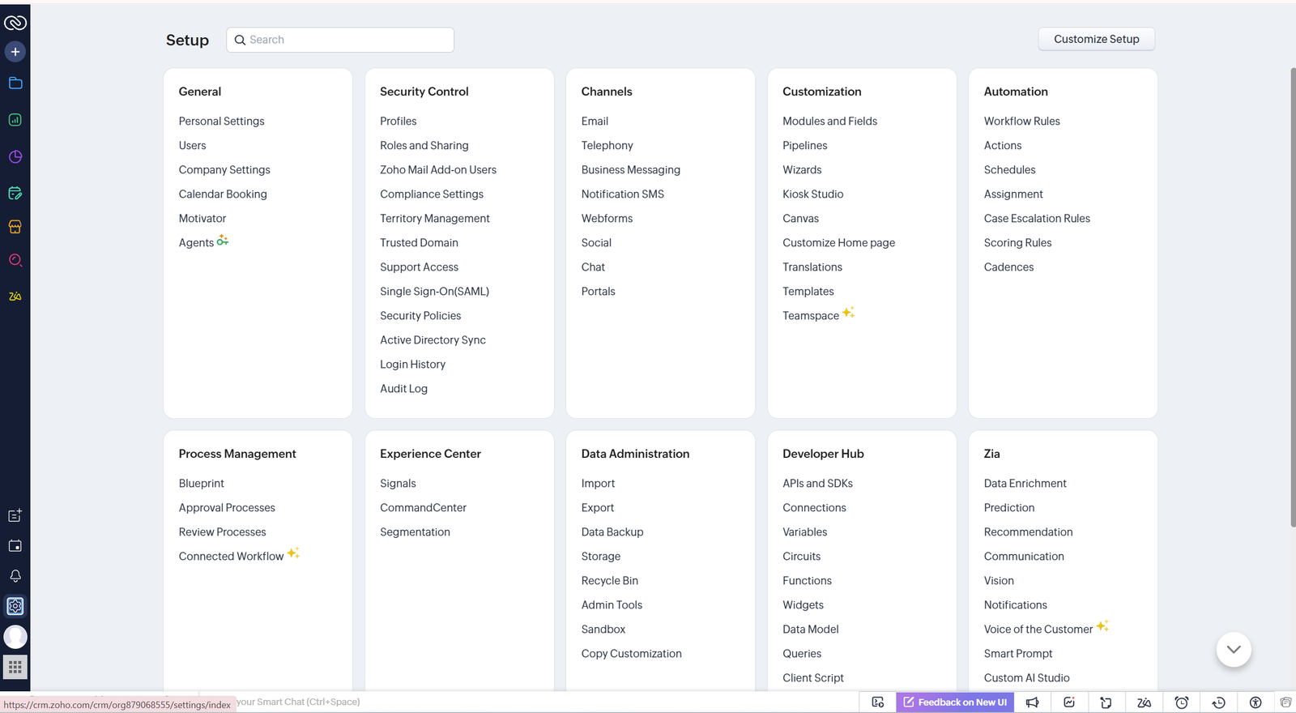Open the user profile avatar
Viewport: 1296px width, 713px height.
tap(15, 637)
